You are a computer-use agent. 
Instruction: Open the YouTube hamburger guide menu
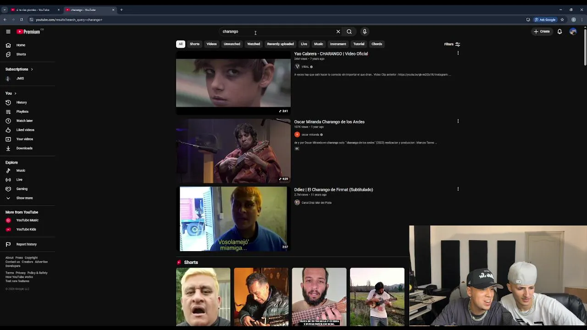pyautogui.click(x=8, y=32)
